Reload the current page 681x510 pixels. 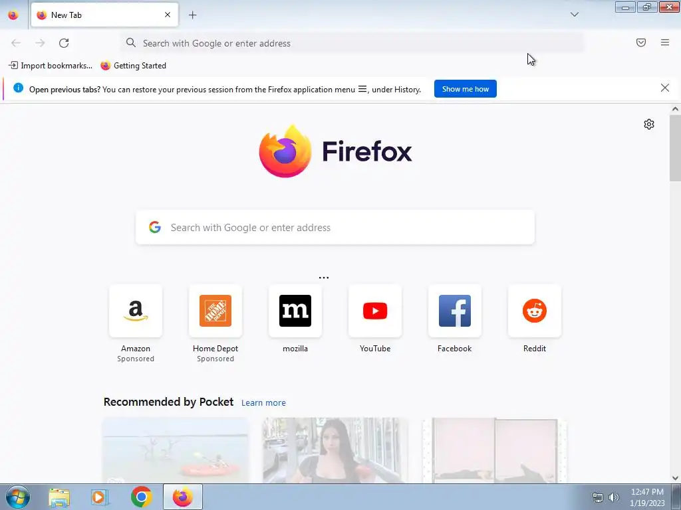(x=64, y=43)
